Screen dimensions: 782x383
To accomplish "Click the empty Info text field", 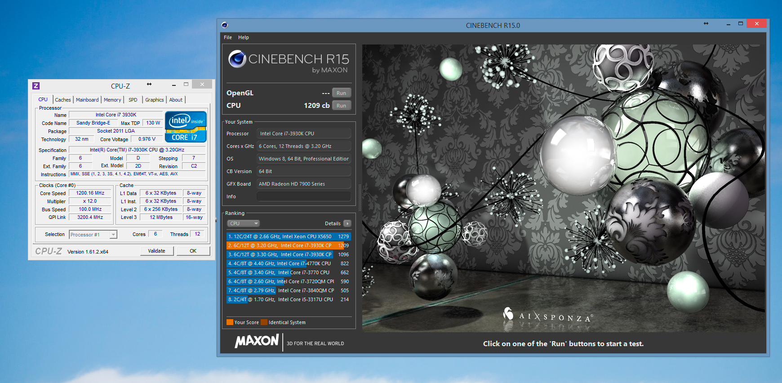I will click(303, 196).
